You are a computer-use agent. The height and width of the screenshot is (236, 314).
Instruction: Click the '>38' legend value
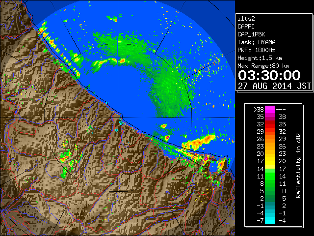coord(259,110)
